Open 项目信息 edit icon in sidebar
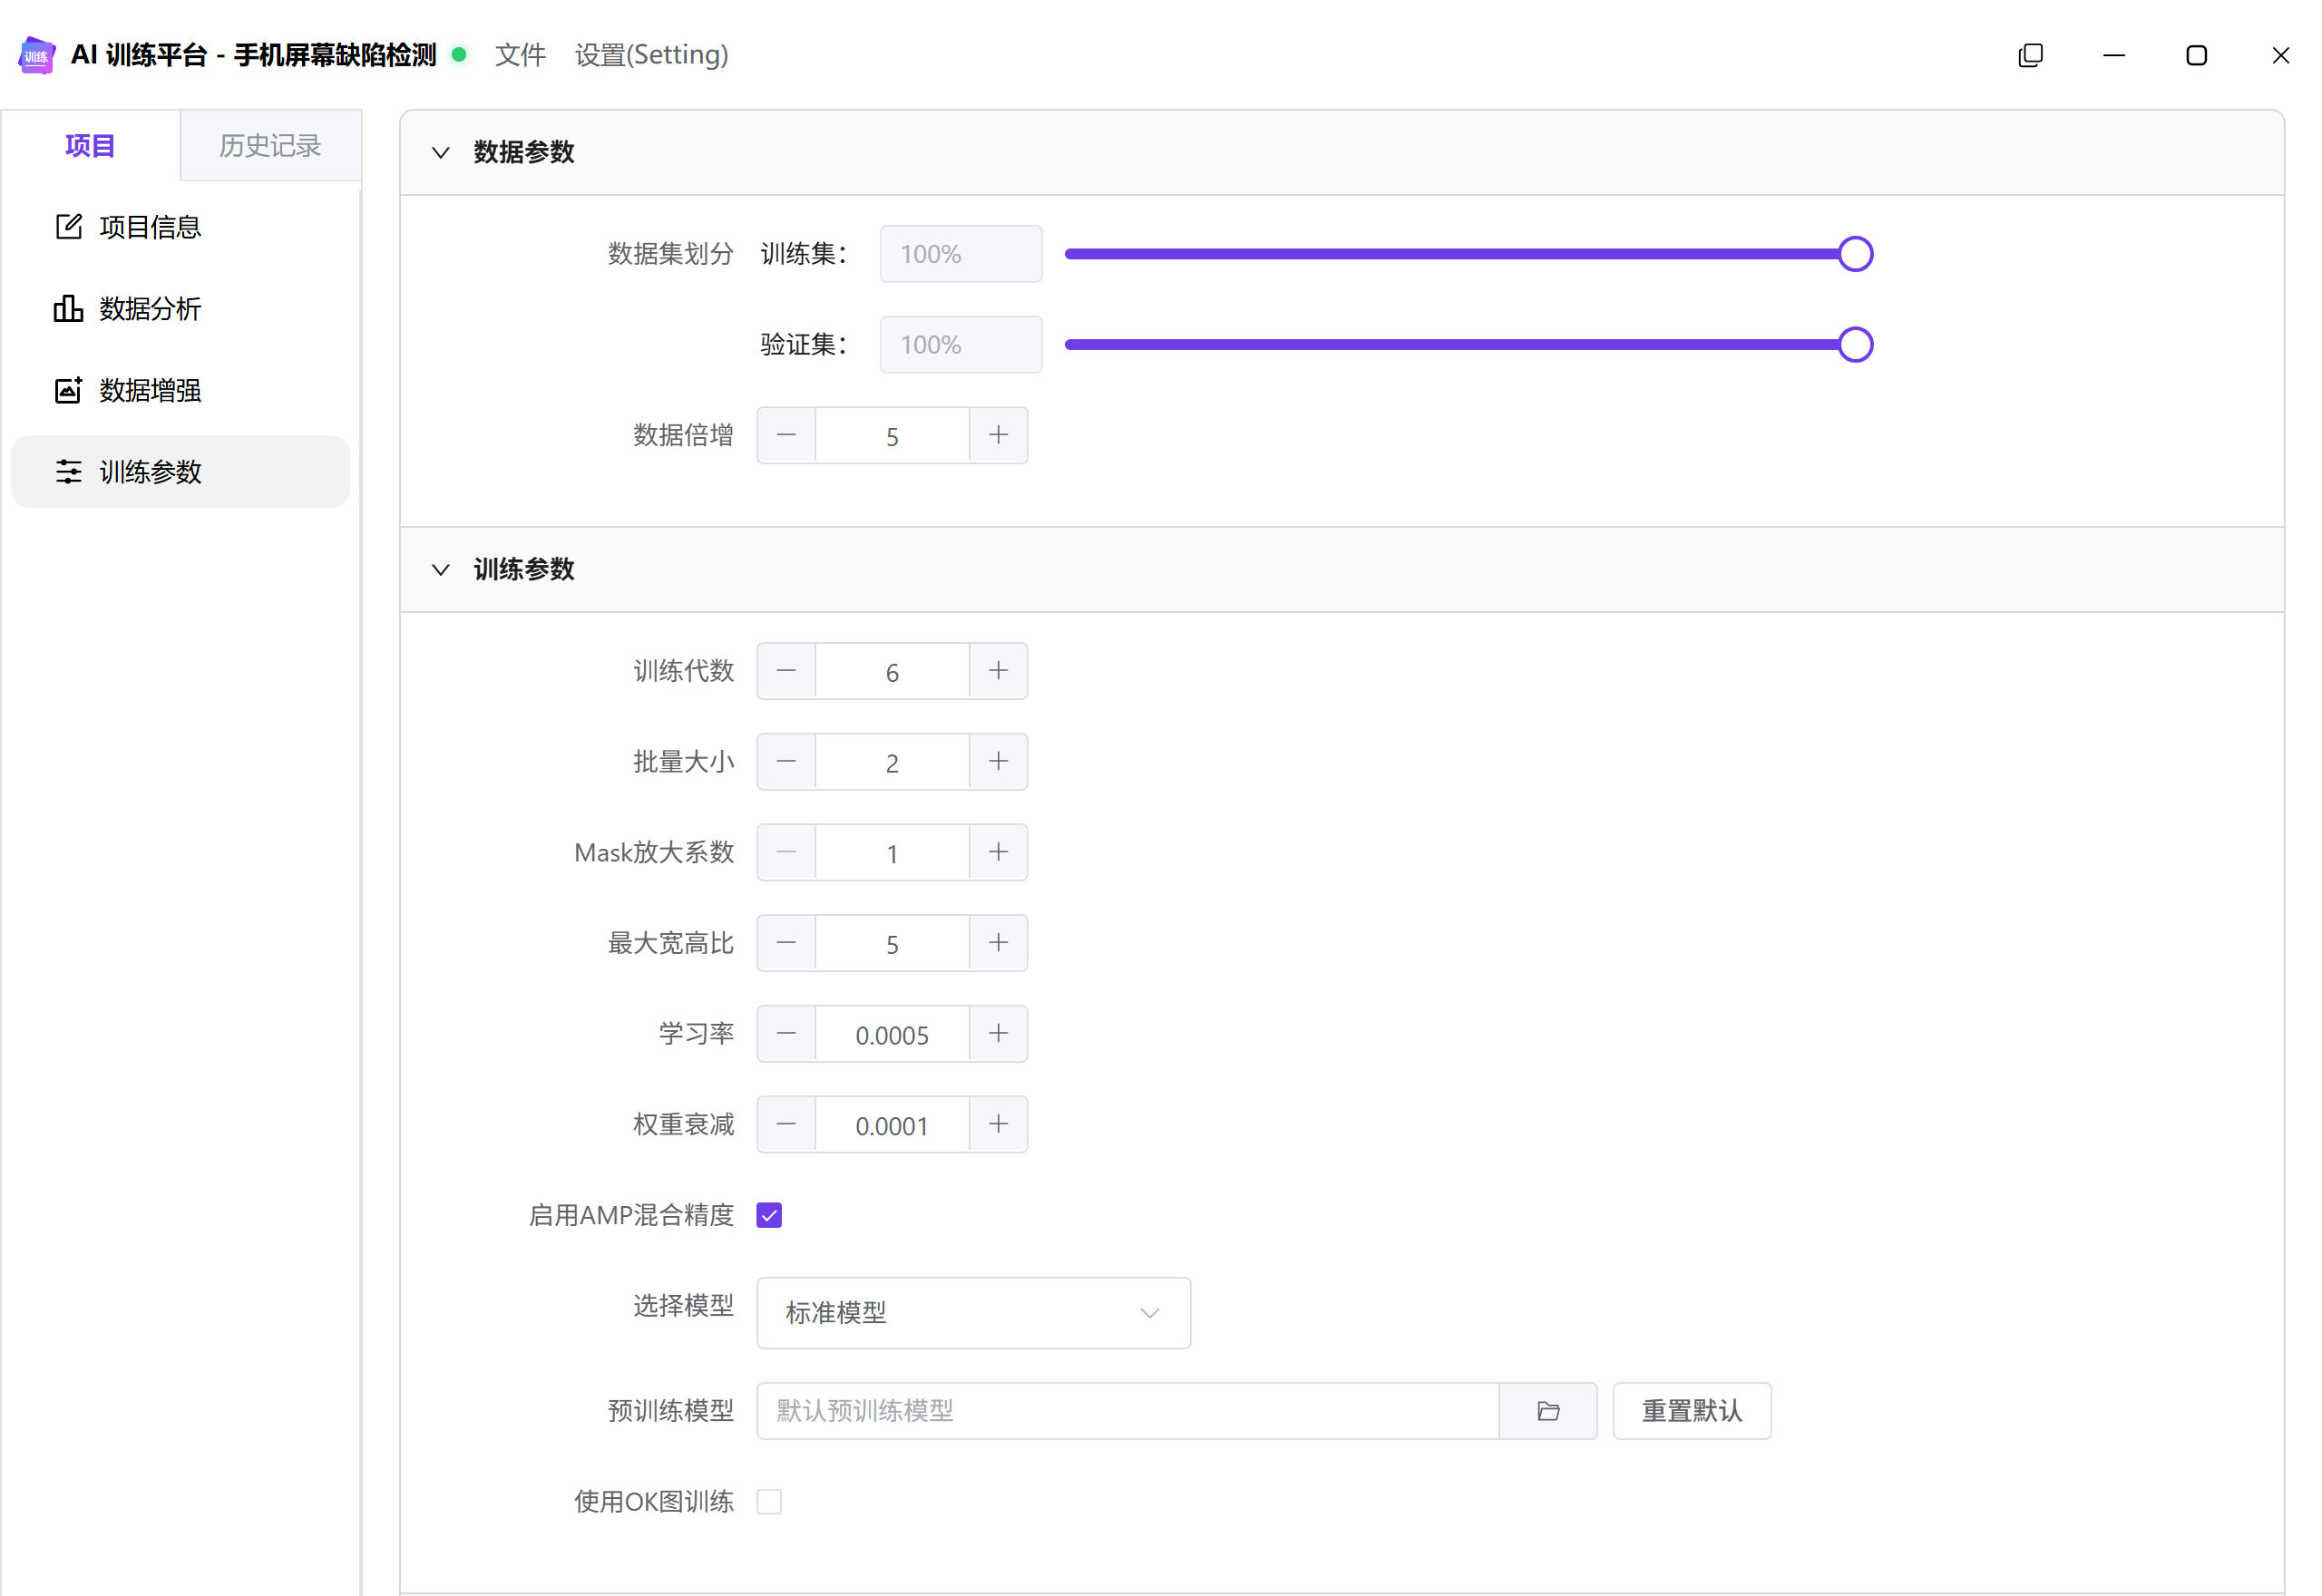This screenshot has width=2322, height=1596. [x=68, y=227]
